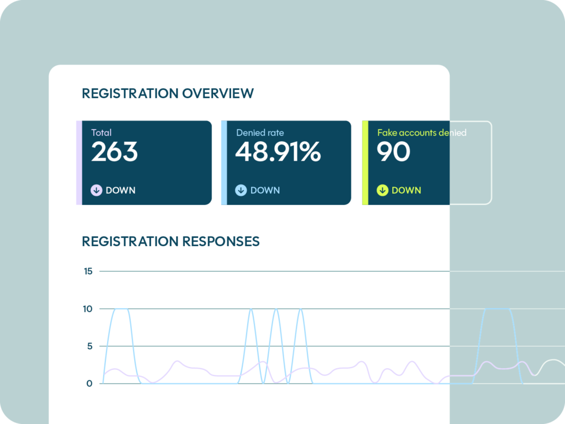This screenshot has height=424, width=565.
Task: Open the Registration Responses heading
Action: pyautogui.click(x=170, y=241)
